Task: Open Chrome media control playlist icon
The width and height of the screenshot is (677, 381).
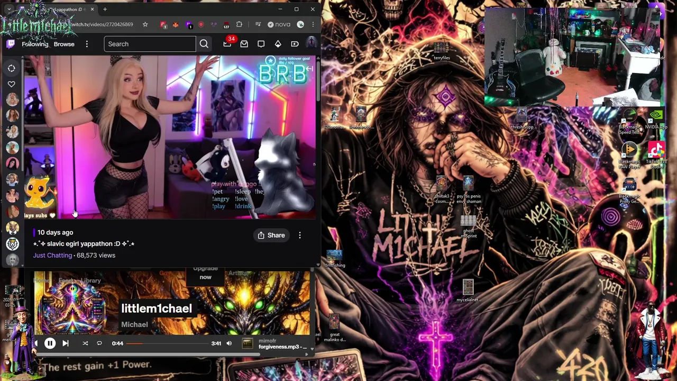Action: [258, 24]
